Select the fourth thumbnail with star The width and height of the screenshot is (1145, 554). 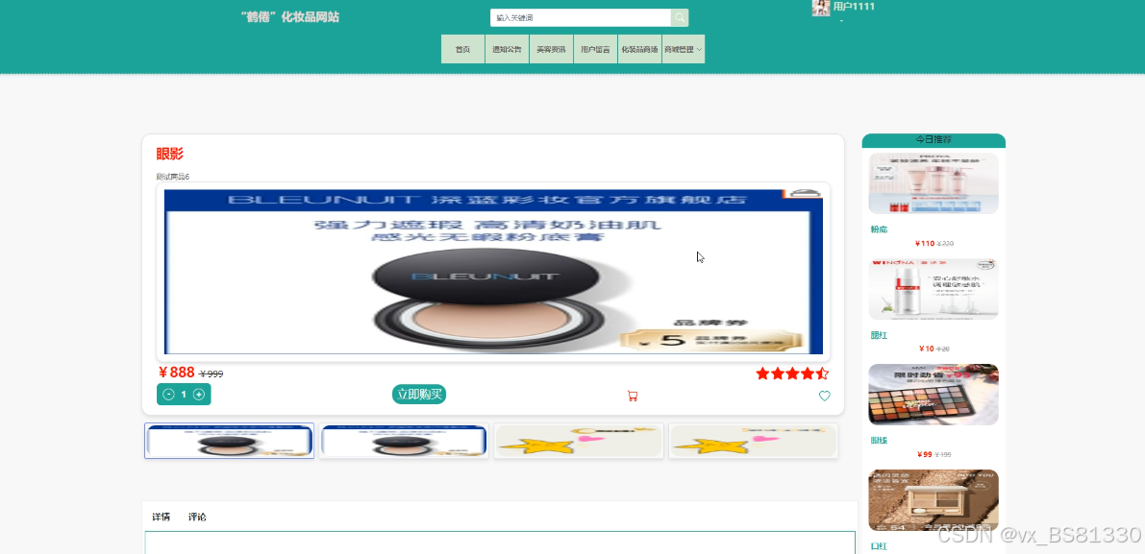click(x=753, y=441)
